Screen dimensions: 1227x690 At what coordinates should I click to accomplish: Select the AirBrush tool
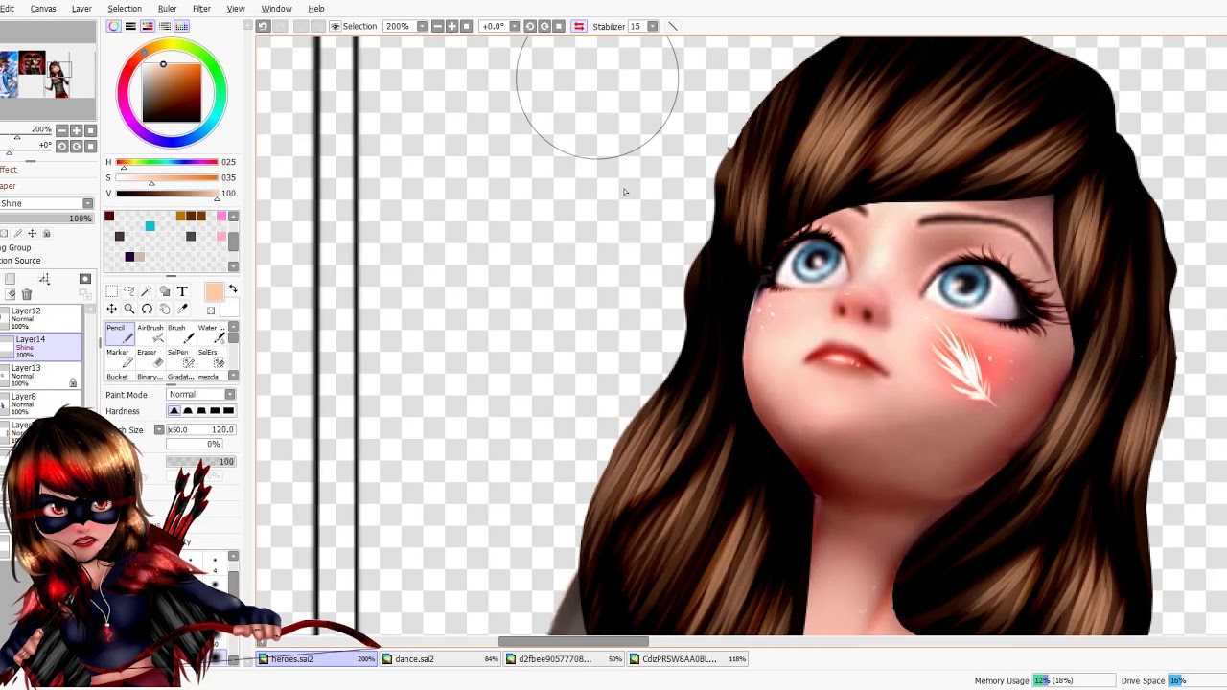click(150, 333)
